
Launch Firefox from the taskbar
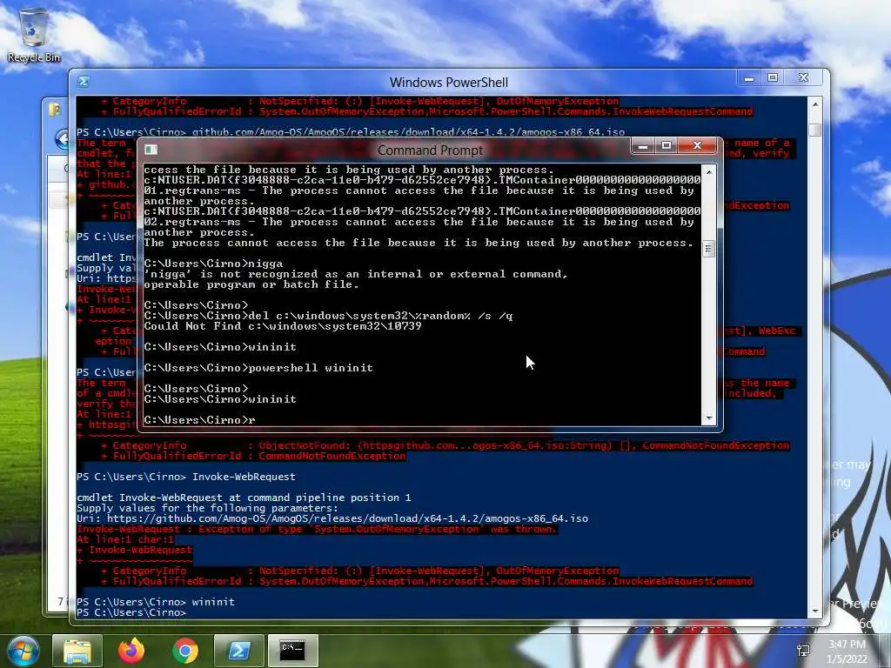(131, 651)
